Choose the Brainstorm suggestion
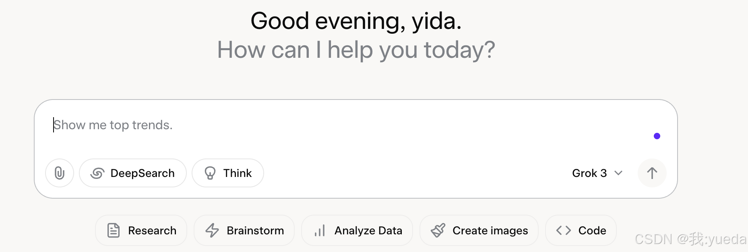The image size is (748, 252). coord(255,230)
